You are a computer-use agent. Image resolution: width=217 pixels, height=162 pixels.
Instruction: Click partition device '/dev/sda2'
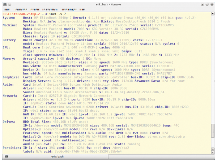point(120,148)
